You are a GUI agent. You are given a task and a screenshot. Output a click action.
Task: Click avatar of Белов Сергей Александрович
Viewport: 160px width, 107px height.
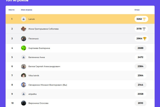[x=24, y=66]
